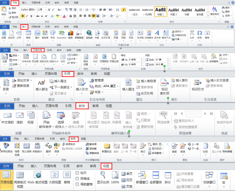Click the Paste (粘贴) icon
This screenshot has width=235, height=191.
point(4,9)
